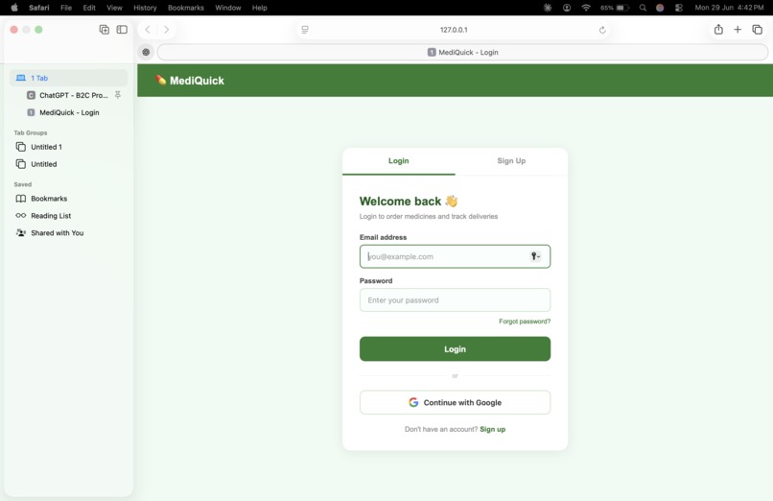Viewport: 773px width, 501px height.
Task: Click the date and time in menu bar
Action: [x=729, y=8]
